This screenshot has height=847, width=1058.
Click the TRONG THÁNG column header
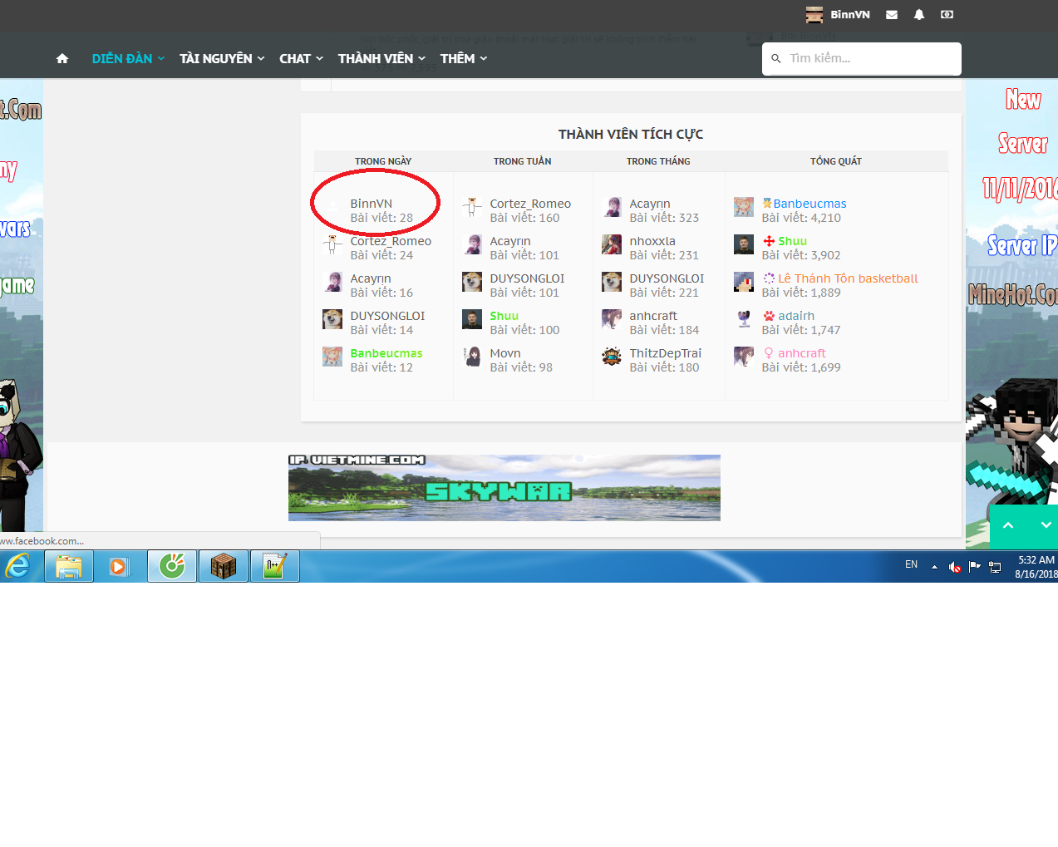pyautogui.click(x=658, y=161)
